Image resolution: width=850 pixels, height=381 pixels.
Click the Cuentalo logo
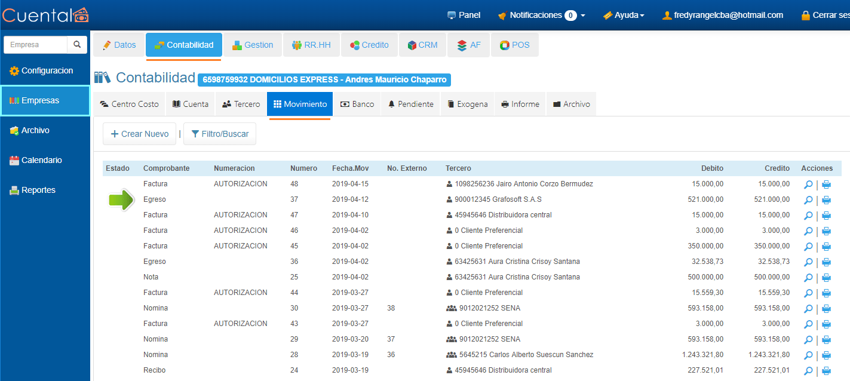(45, 15)
